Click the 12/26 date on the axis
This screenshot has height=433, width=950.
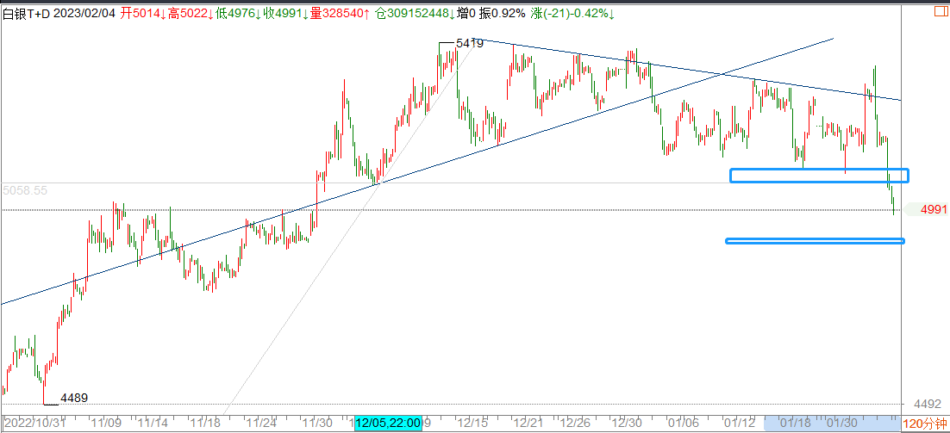576,422
